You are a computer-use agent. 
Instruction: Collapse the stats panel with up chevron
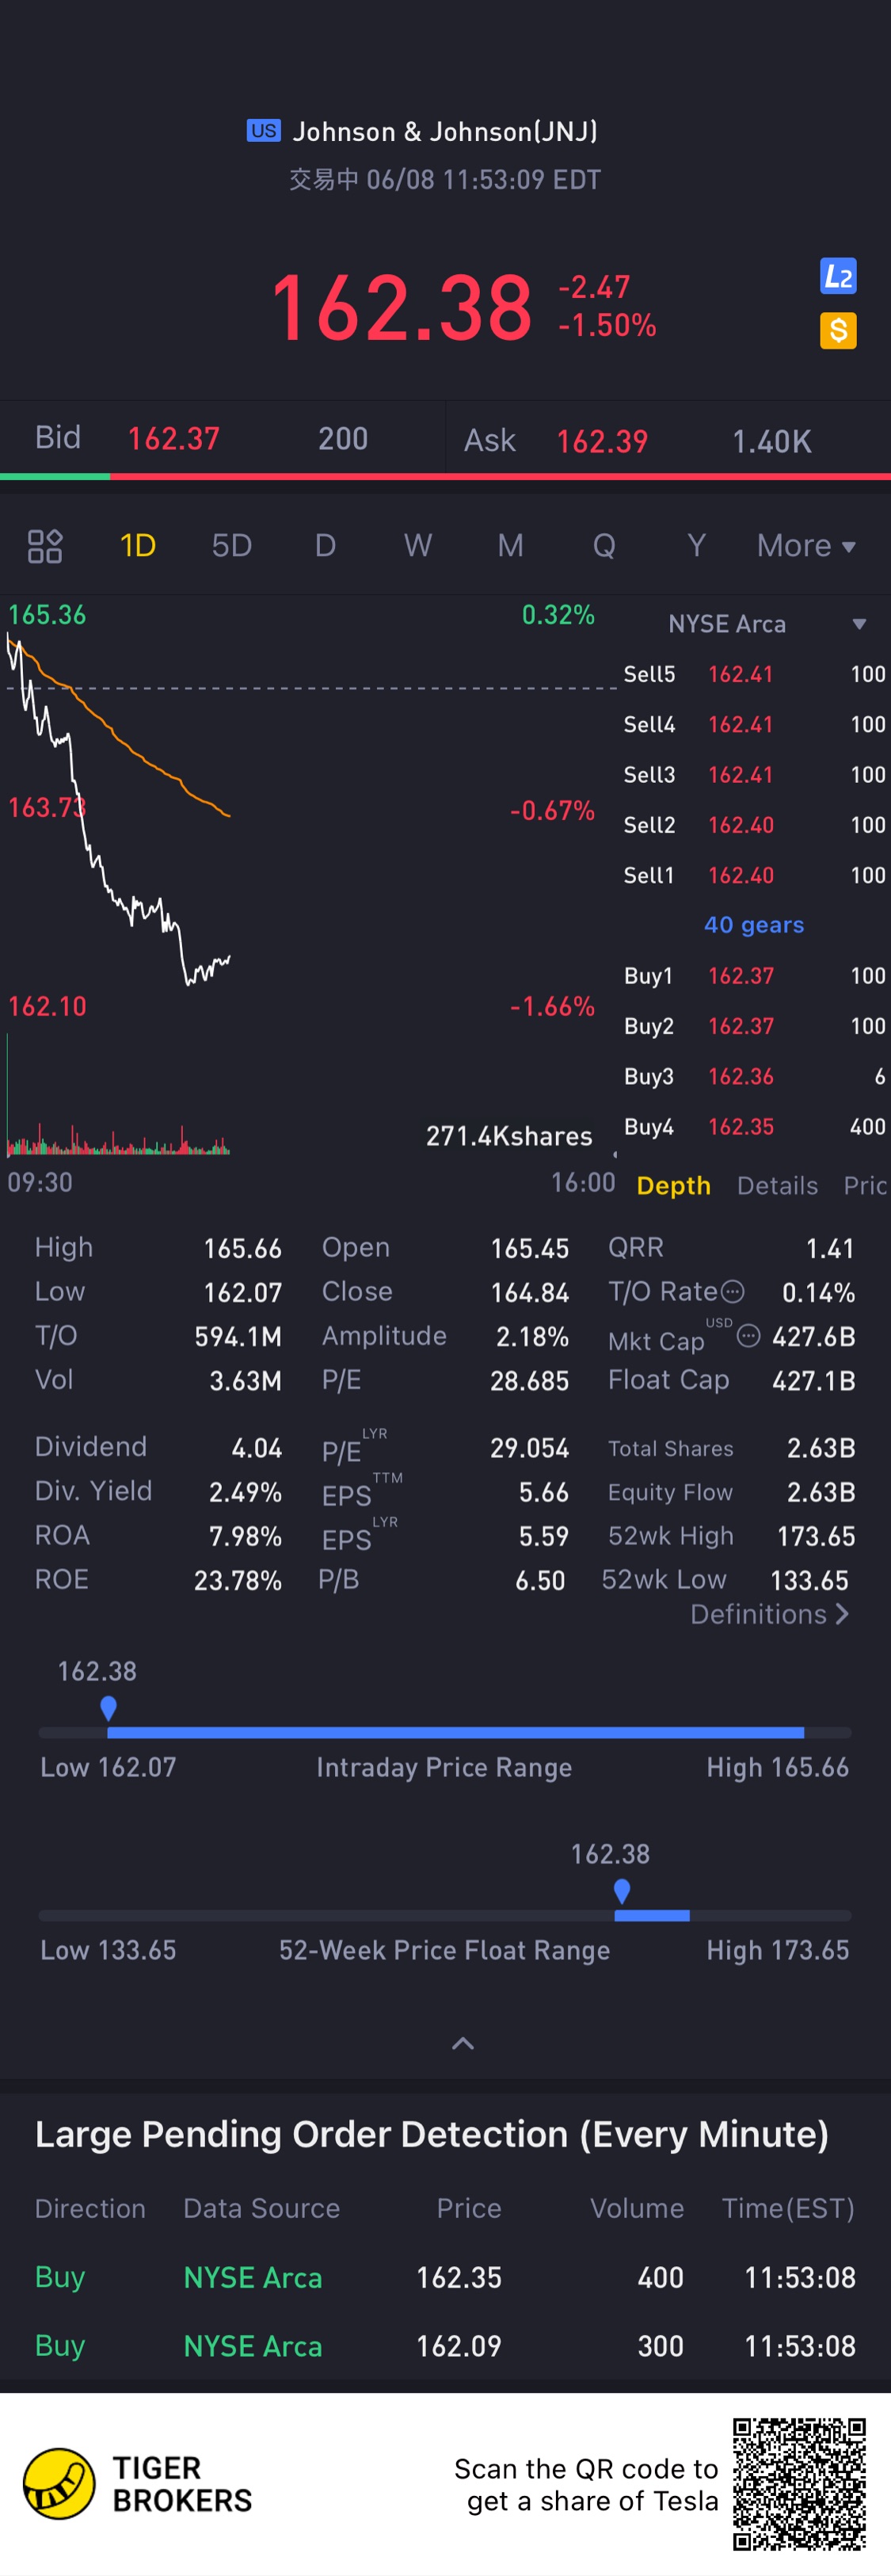pyautogui.click(x=462, y=2043)
